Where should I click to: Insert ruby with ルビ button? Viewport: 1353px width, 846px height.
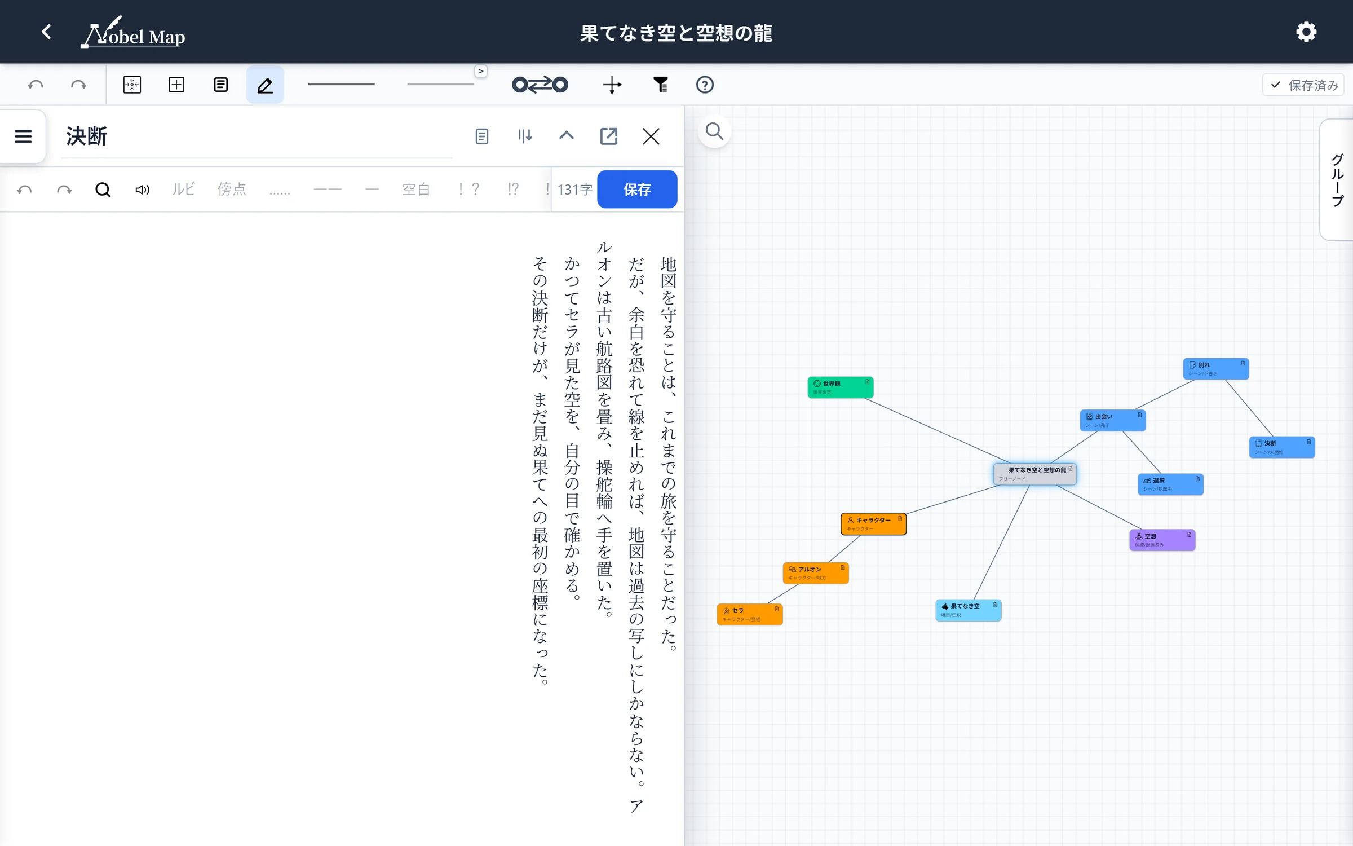click(183, 189)
